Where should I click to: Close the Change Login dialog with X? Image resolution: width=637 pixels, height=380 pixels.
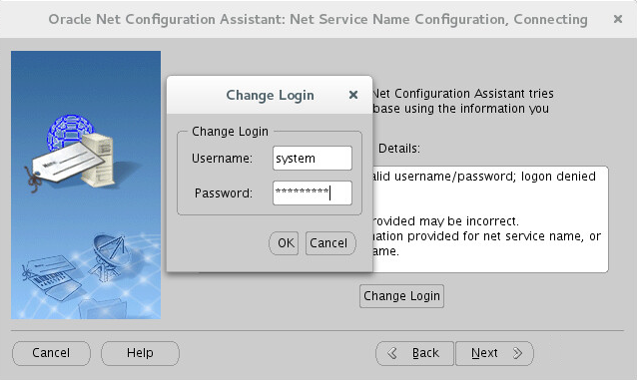(353, 95)
